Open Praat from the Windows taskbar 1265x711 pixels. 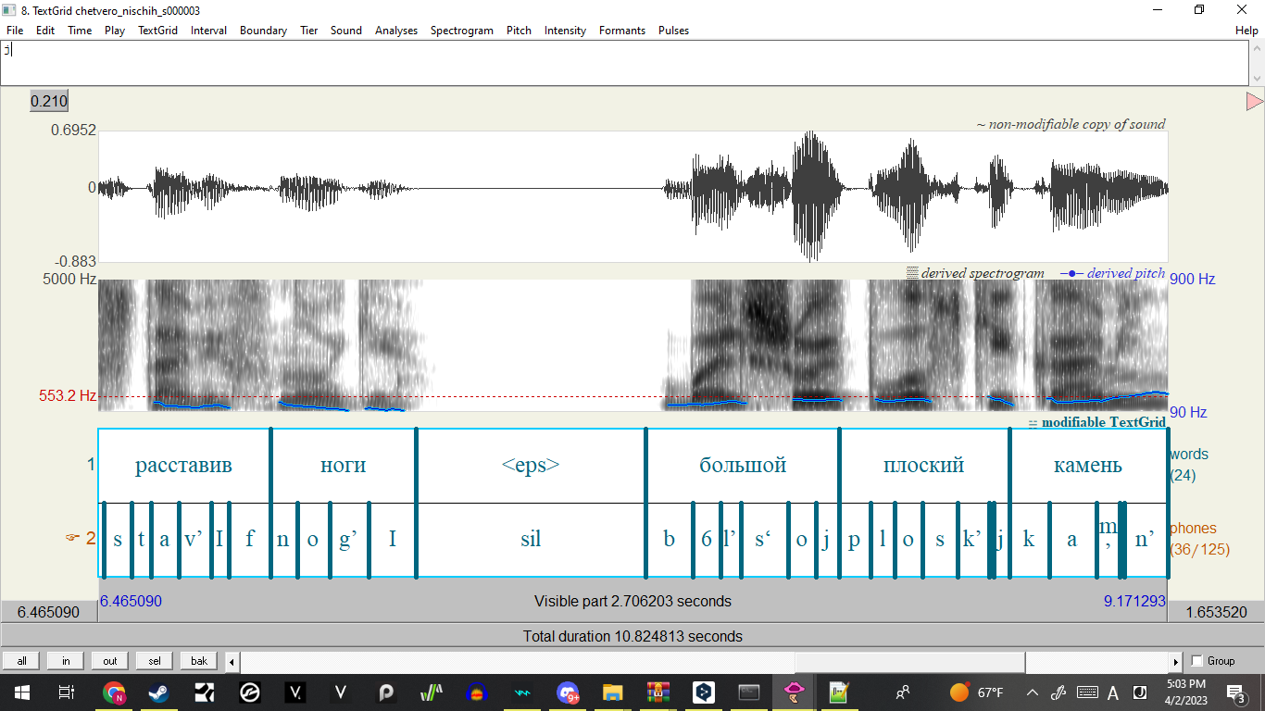click(x=793, y=694)
